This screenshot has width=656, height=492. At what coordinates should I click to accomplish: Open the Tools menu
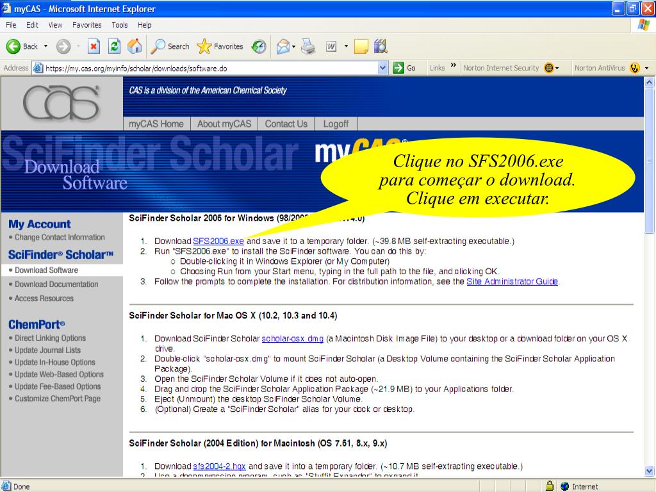click(120, 25)
